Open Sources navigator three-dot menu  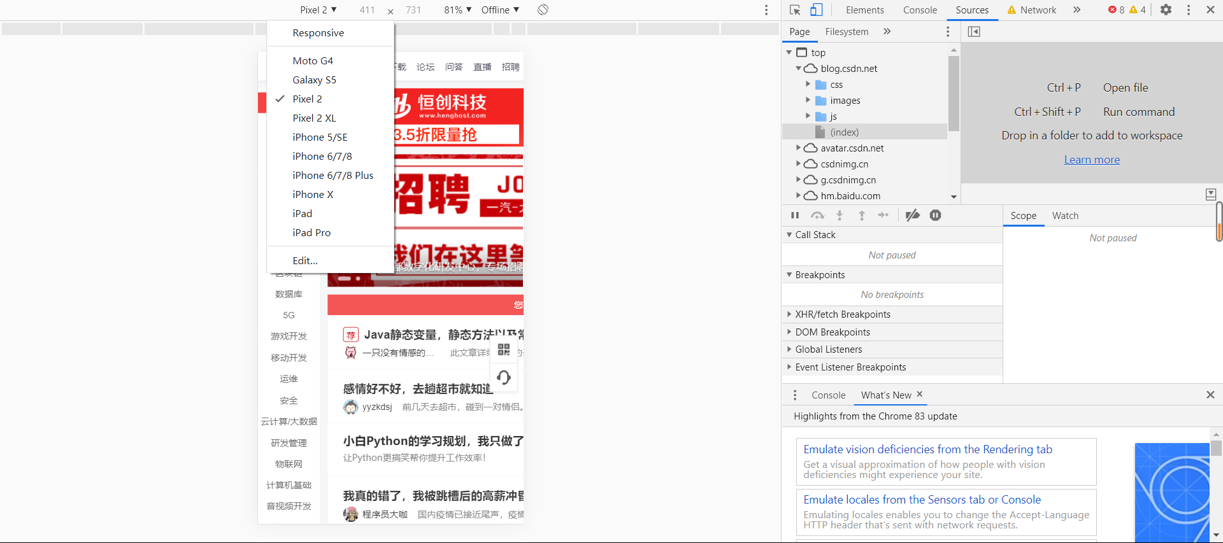948,31
